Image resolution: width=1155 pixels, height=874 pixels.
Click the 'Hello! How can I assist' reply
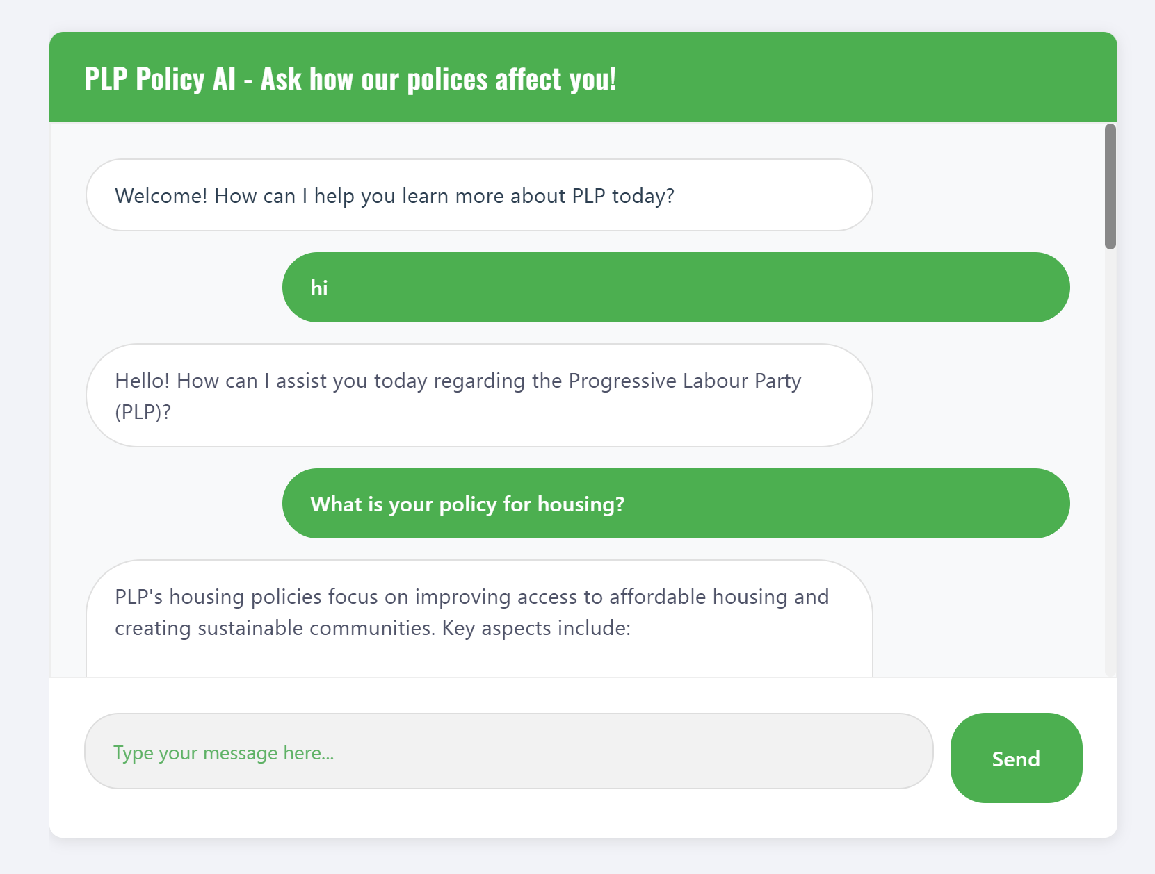[x=479, y=395]
